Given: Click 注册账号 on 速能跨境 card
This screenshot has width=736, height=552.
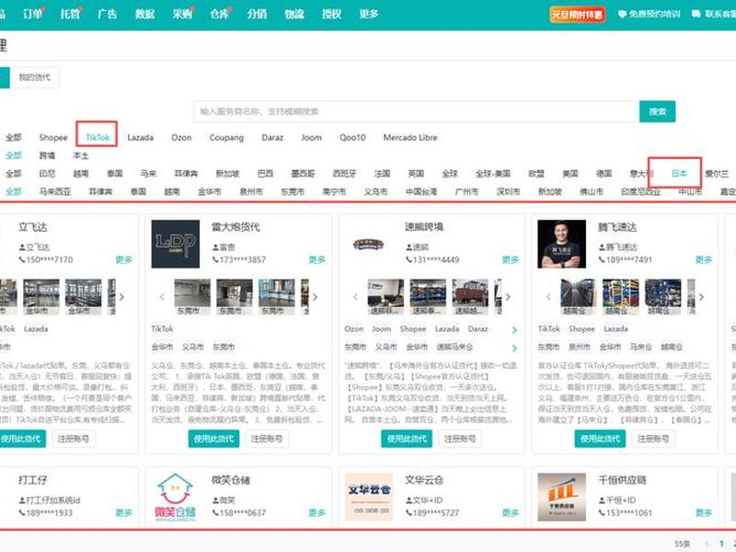Looking at the screenshot, I should click(460, 439).
